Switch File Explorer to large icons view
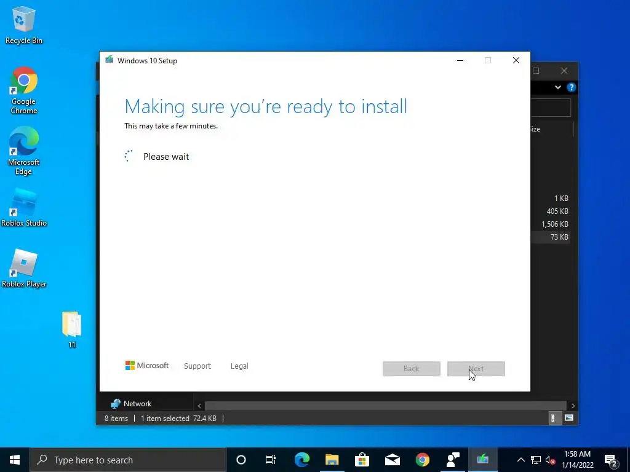630x472 pixels. [569, 418]
